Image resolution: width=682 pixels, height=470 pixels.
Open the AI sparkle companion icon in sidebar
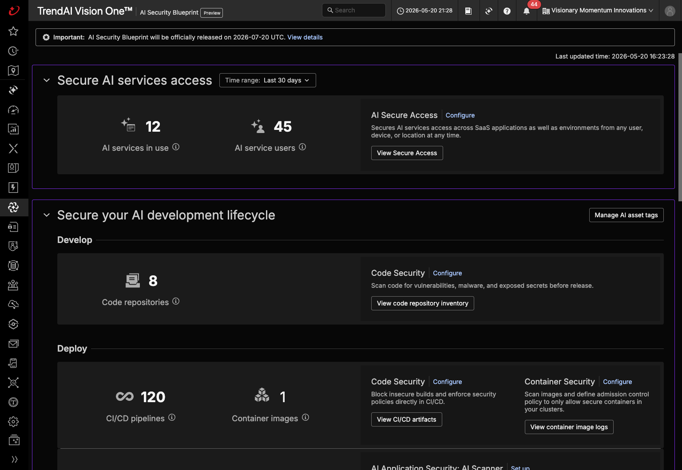[13, 90]
